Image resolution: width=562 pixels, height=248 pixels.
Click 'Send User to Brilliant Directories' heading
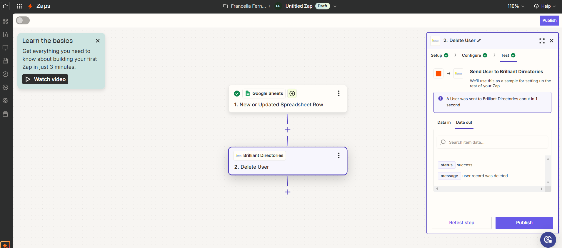pyautogui.click(x=506, y=72)
